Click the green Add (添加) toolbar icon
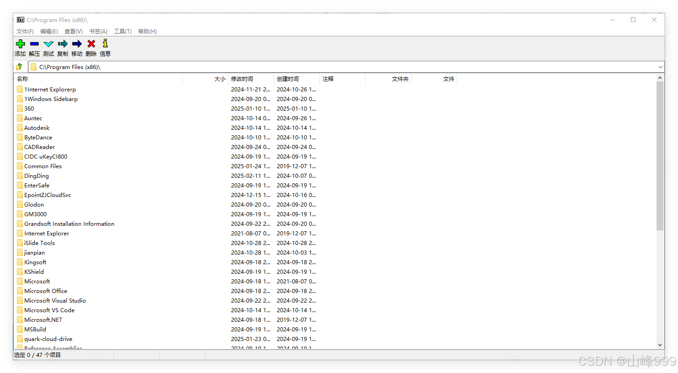This screenshot has width=678, height=373. tap(20, 44)
